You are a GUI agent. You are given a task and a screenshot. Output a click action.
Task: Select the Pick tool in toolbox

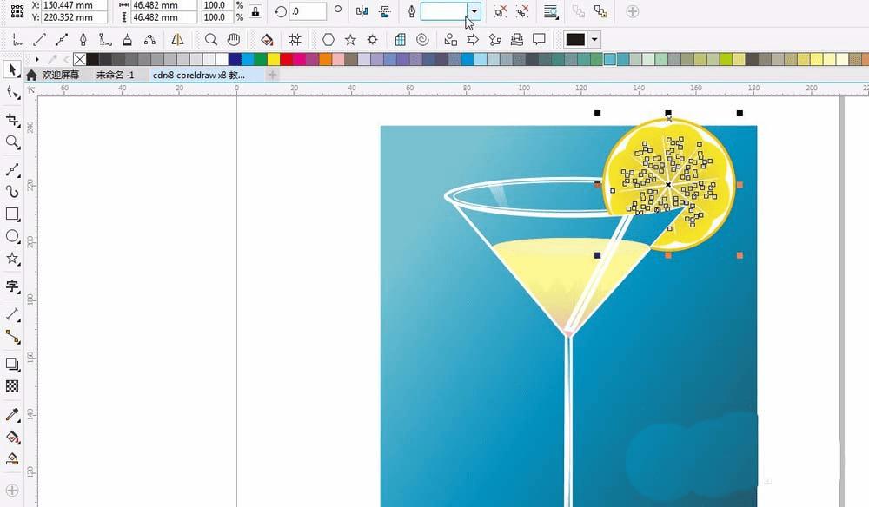tap(12, 69)
